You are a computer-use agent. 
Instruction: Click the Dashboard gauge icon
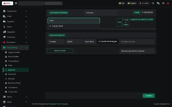pos(4,11)
